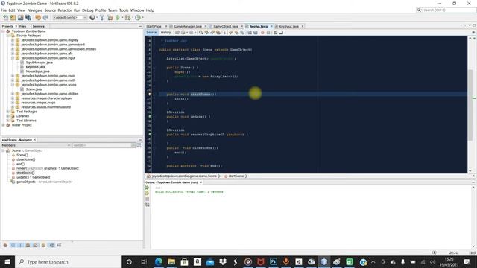Screen dimensions: 477x268
Task: Click the Toggle Bookmark icon in editor toolbar
Action: click(x=242, y=33)
